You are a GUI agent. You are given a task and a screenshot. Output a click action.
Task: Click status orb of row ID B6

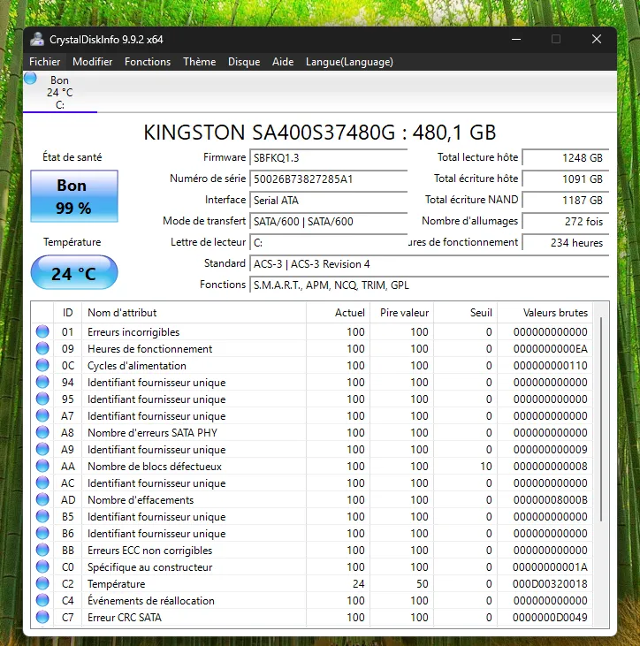[x=42, y=533]
